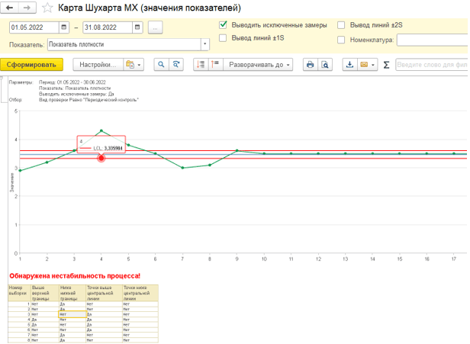Click the red LCL data point on chart
The width and height of the screenshot is (470, 344).
[101, 157]
